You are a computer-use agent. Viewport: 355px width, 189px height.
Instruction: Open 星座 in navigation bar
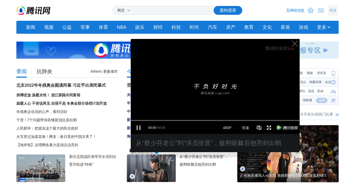coord(285,27)
